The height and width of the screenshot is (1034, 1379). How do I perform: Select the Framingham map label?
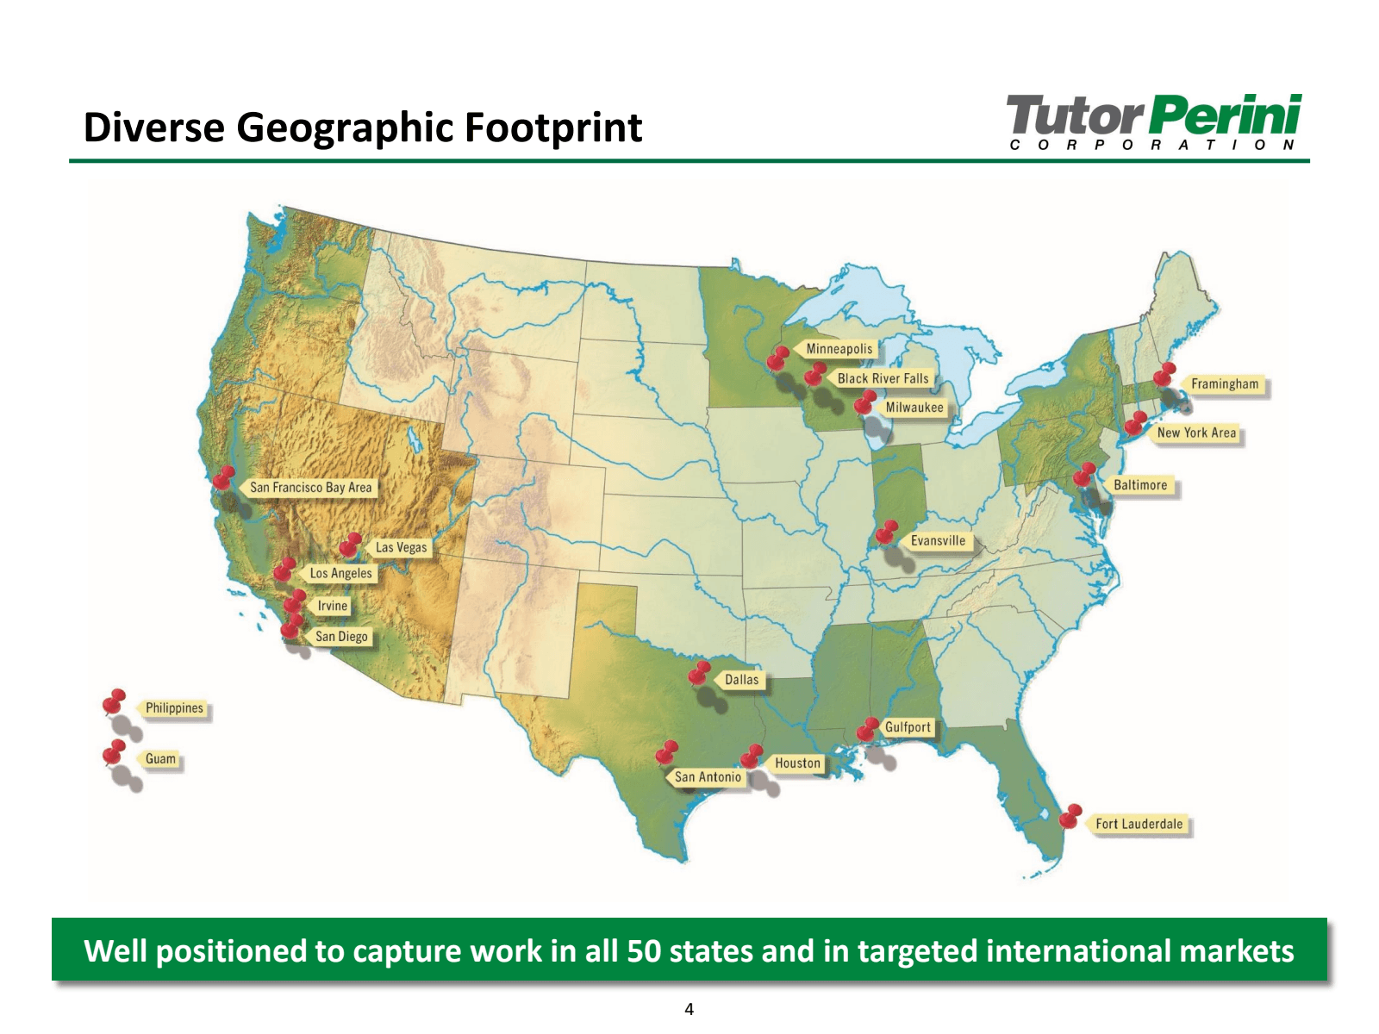point(1222,384)
